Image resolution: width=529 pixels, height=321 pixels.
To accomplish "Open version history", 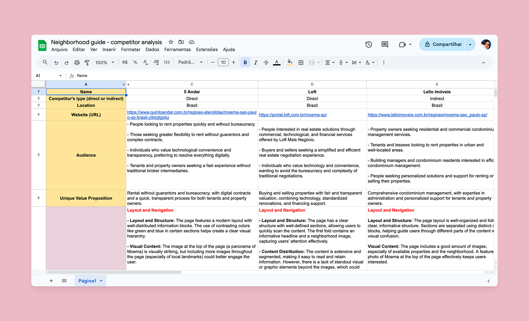I will 369,44.
